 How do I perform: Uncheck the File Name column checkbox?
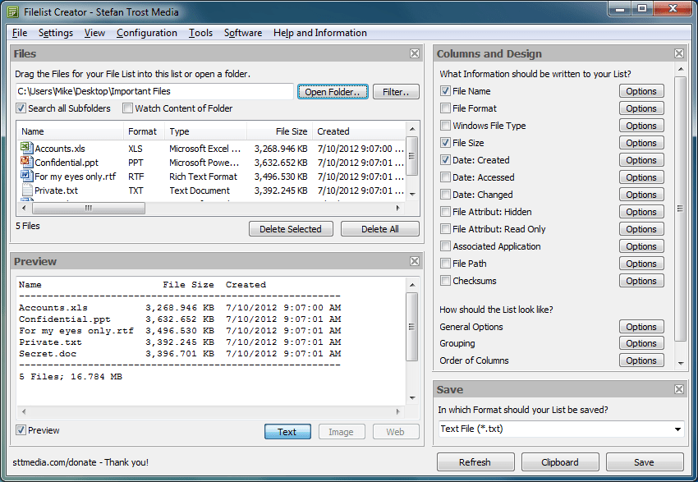pos(445,91)
